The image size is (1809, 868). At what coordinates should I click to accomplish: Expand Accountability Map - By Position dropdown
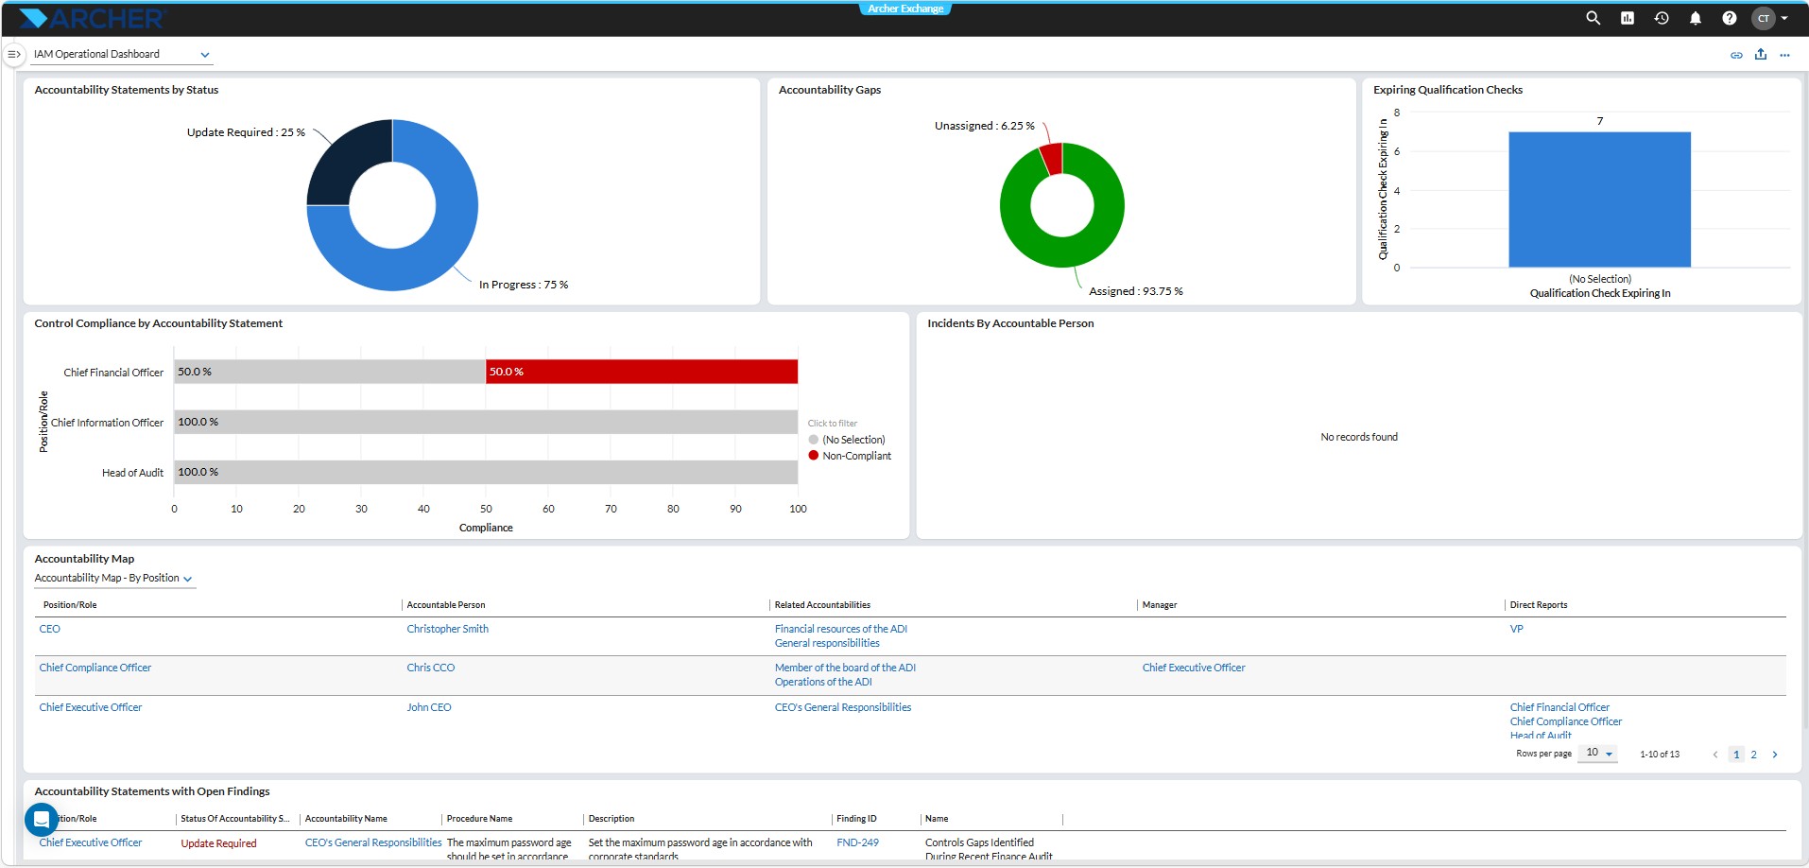[x=114, y=578]
